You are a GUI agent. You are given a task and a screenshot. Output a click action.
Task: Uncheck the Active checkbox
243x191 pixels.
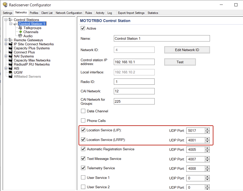(83, 28)
